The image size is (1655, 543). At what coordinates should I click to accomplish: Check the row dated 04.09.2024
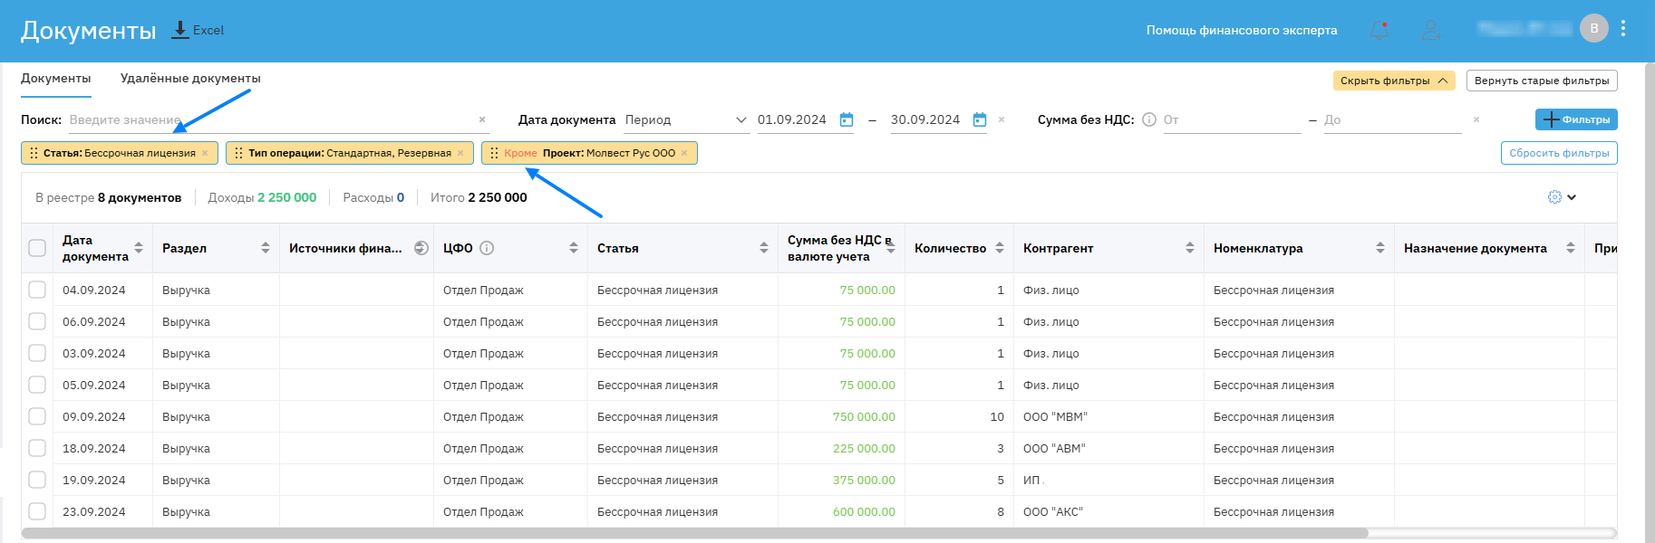(37, 290)
